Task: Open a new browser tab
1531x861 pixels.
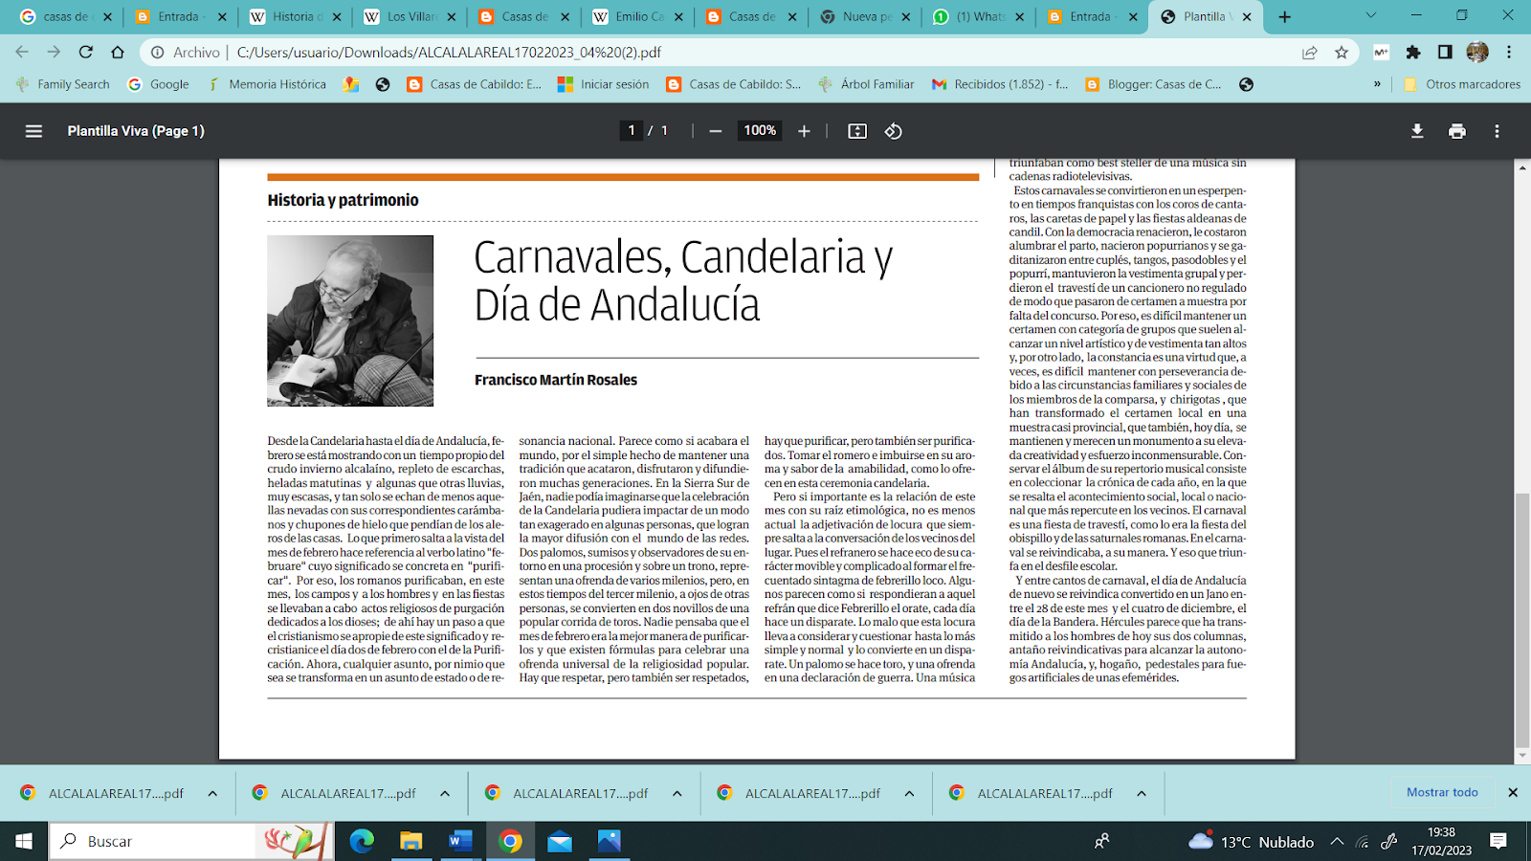Action: (1284, 17)
